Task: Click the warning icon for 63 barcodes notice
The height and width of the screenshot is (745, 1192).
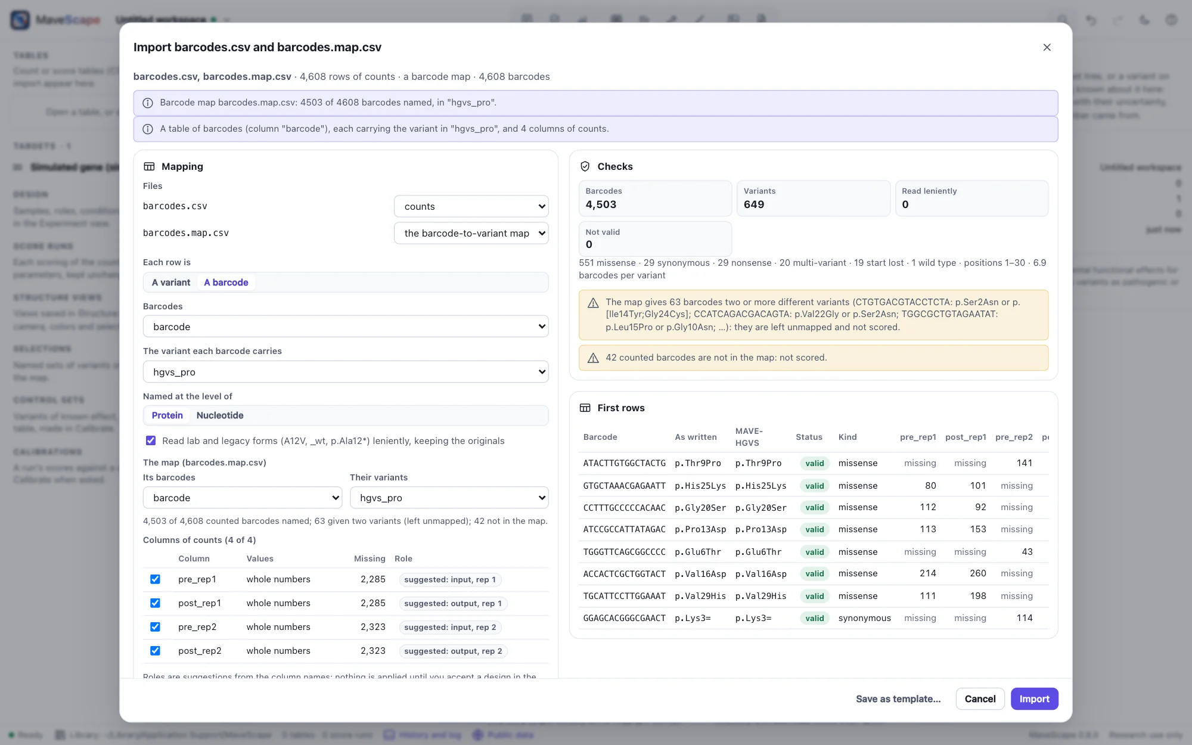Action: click(593, 303)
